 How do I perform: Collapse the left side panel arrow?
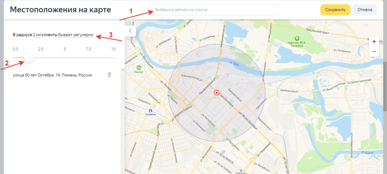(x=130, y=31)
